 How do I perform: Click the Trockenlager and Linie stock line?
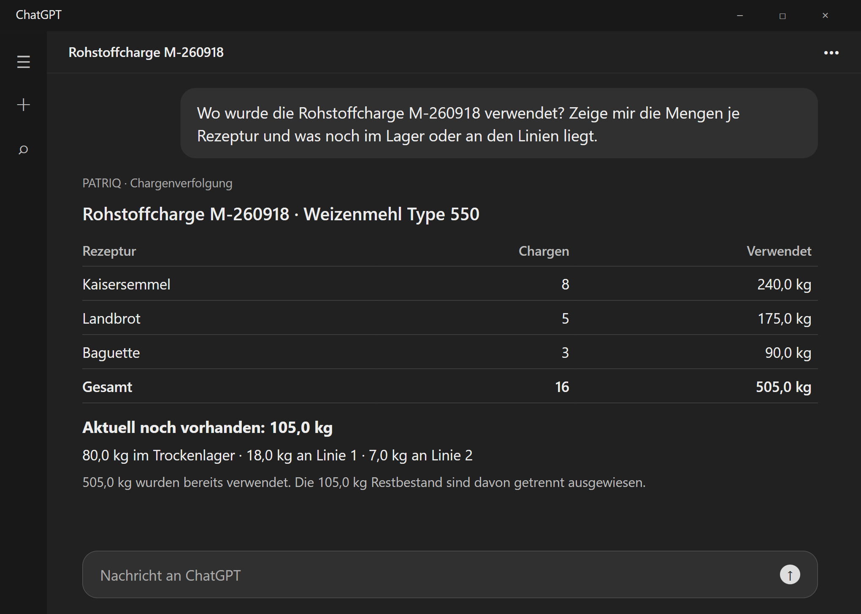pos(277,455)
